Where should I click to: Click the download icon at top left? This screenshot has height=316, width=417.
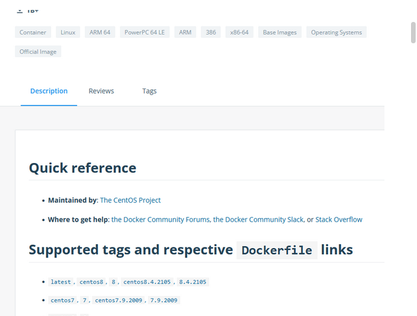[20, 11]
